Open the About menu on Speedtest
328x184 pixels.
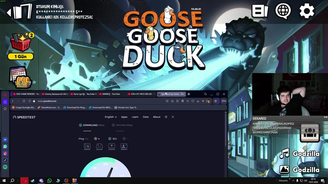click(157, 117)
